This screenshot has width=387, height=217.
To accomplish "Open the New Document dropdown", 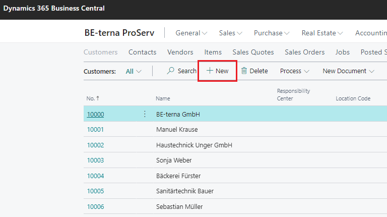I will 348,71.
